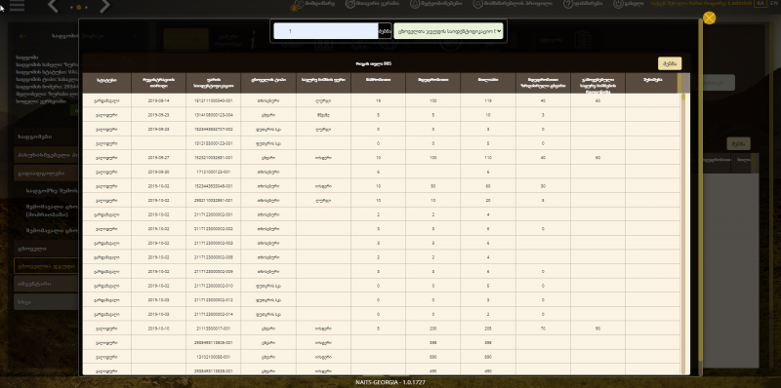781x388 pixels.
Task: Open the main screen icon in header
Action: pos(350,4)
